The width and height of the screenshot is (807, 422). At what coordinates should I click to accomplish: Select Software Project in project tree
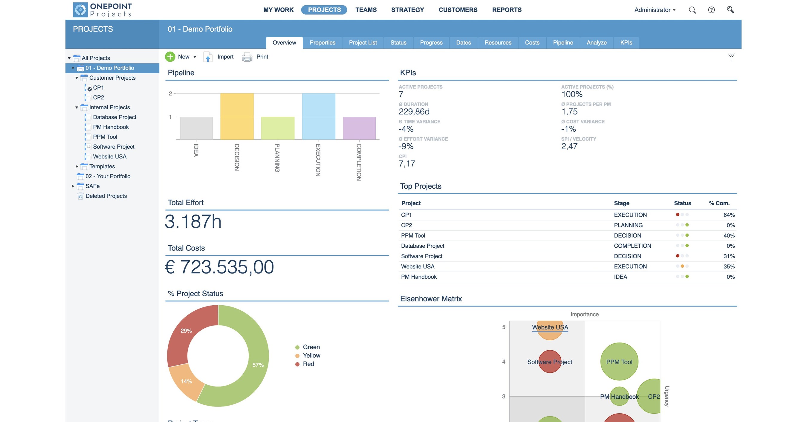pos(114,147)
